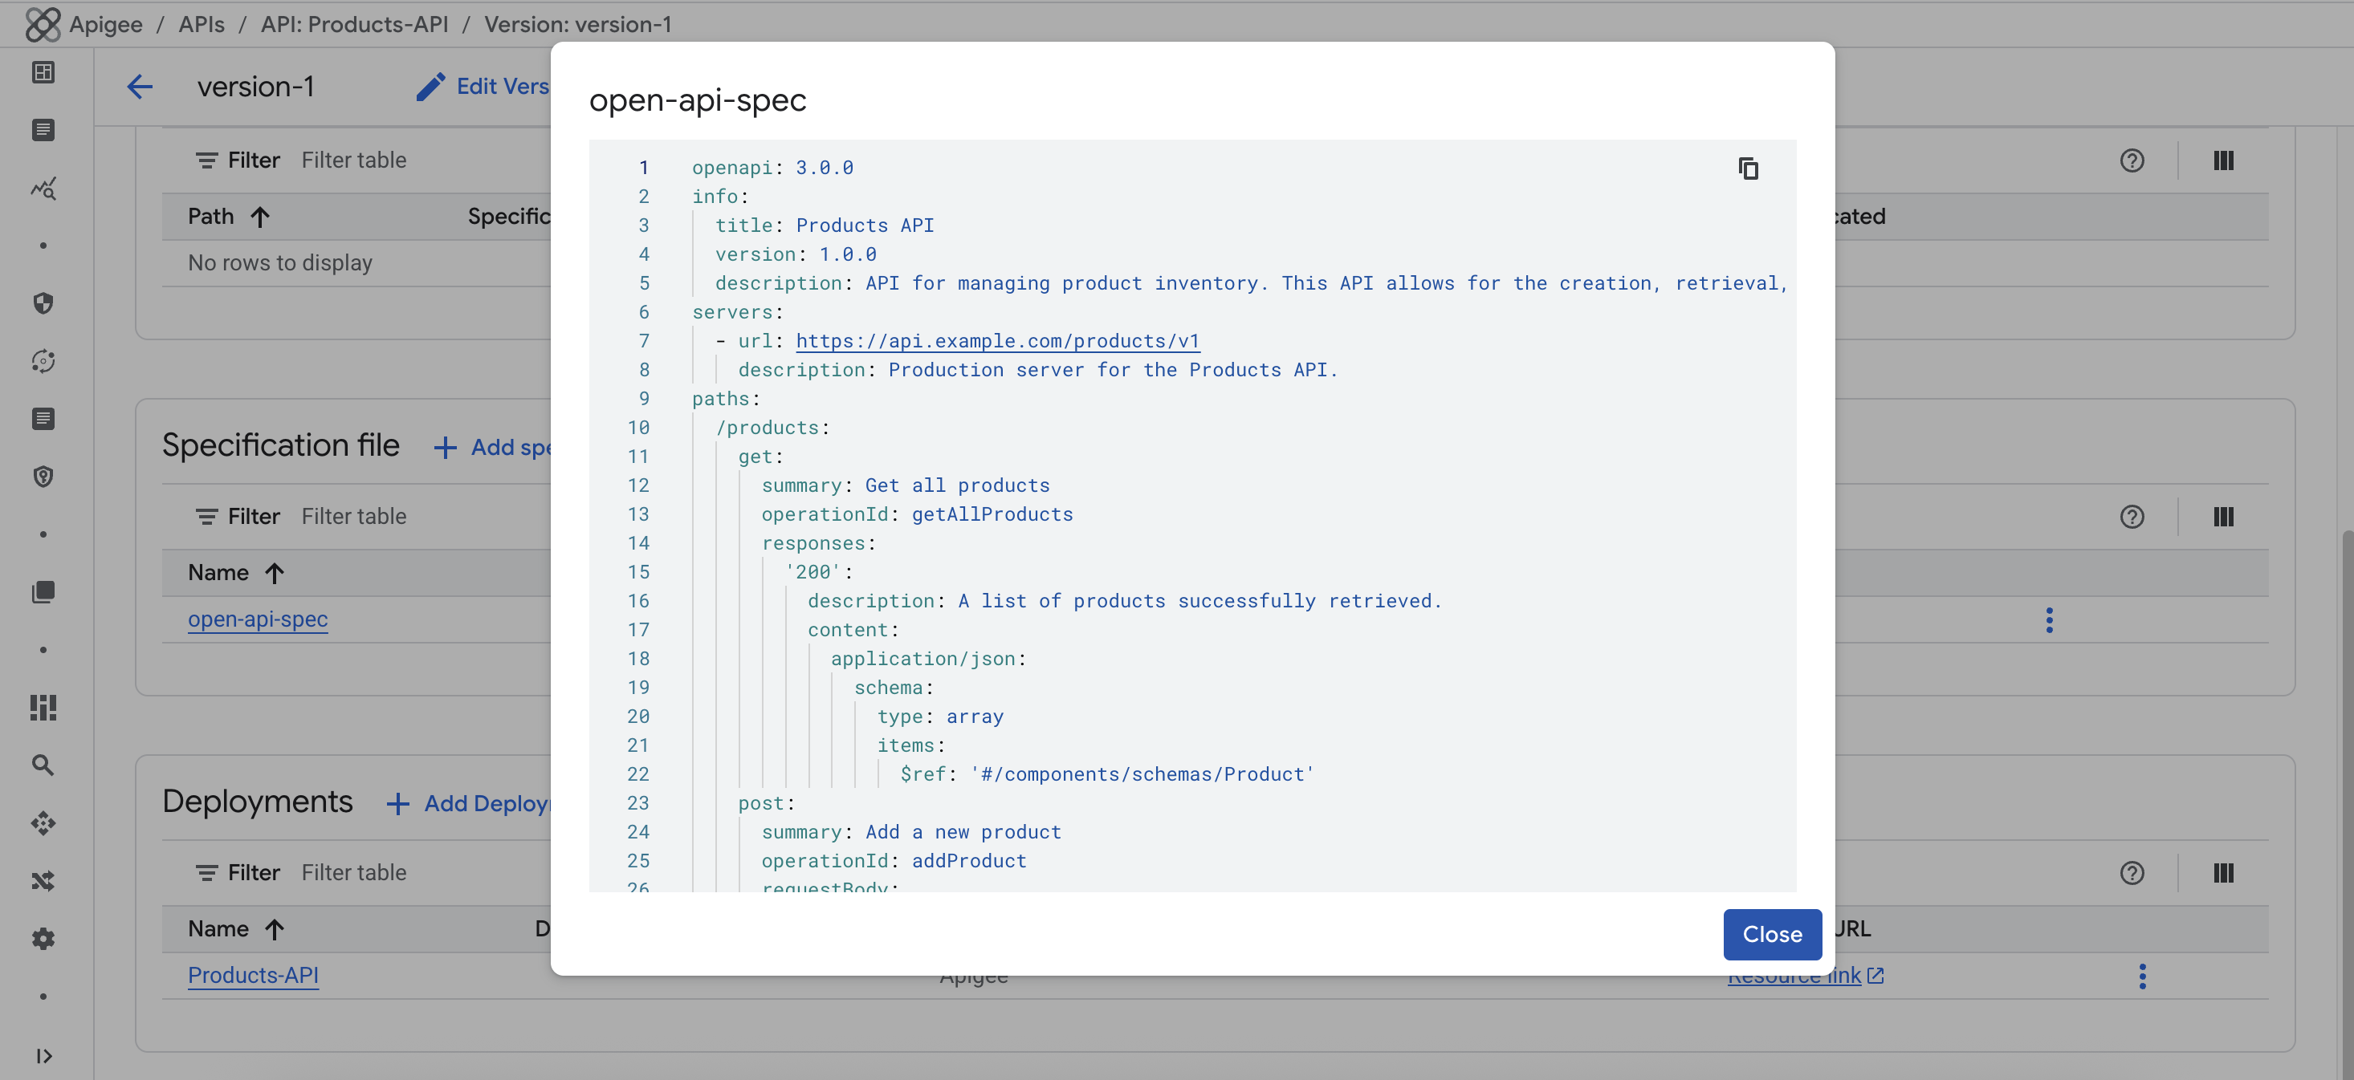The image size is (2354, 1080).
Task: Open help for the Deployments table
Action: coord(2133,873)
